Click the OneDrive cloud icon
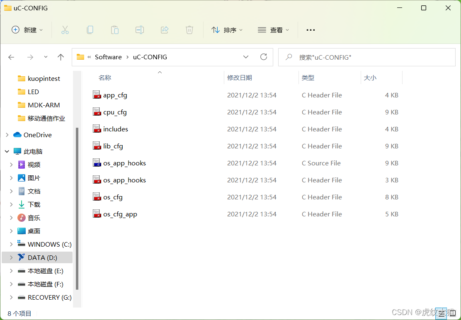Viewport: 461px width, 320px height. 17,135
